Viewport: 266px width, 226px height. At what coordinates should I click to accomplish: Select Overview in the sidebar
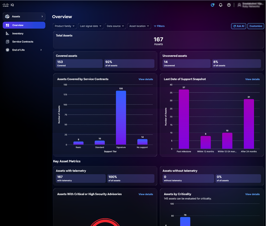point(24,25)
